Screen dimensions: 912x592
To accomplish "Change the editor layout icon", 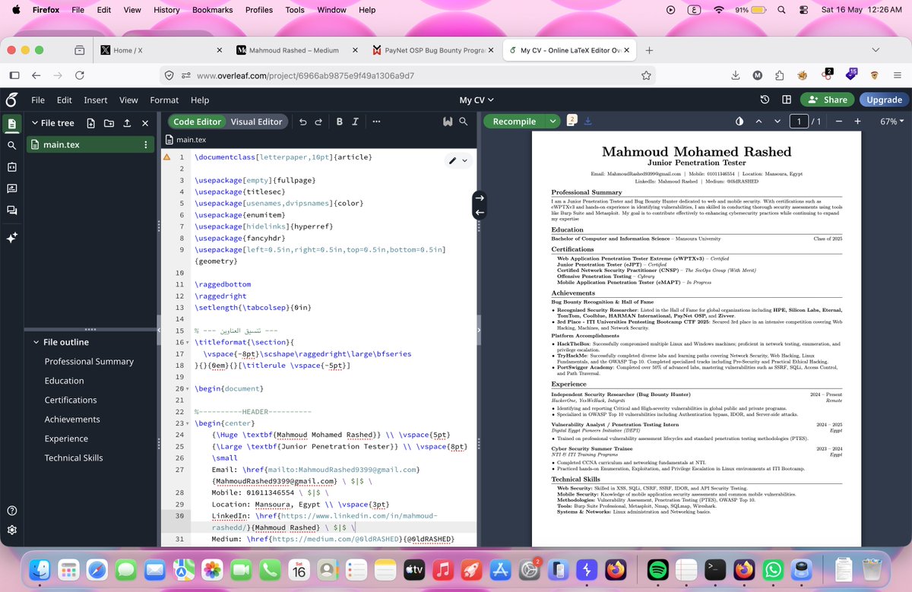I will 787,100.
